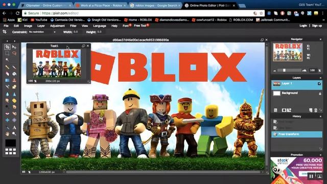
Task: Open layer styles in Layers panel
Action: (289, 110)
